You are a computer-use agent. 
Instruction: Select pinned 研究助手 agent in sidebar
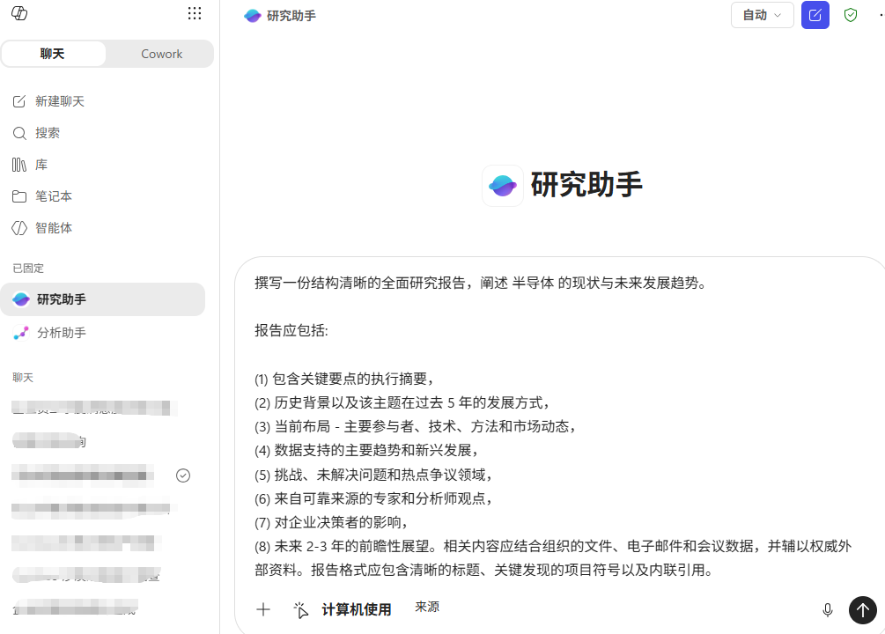[x=103, y=299]
